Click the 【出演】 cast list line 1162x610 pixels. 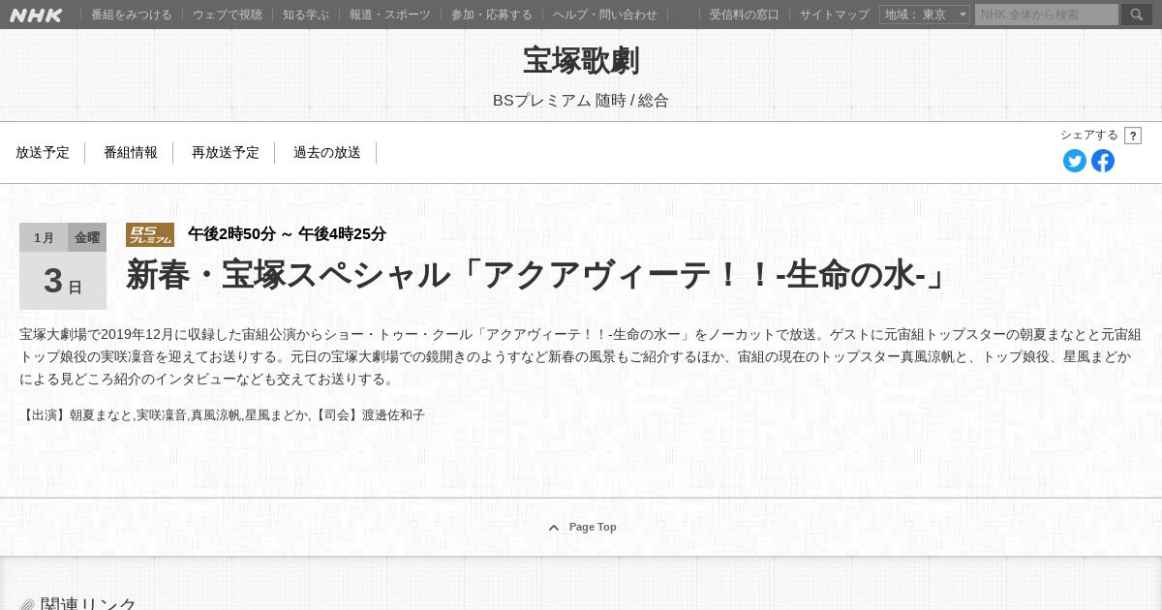tap(222, 415)
